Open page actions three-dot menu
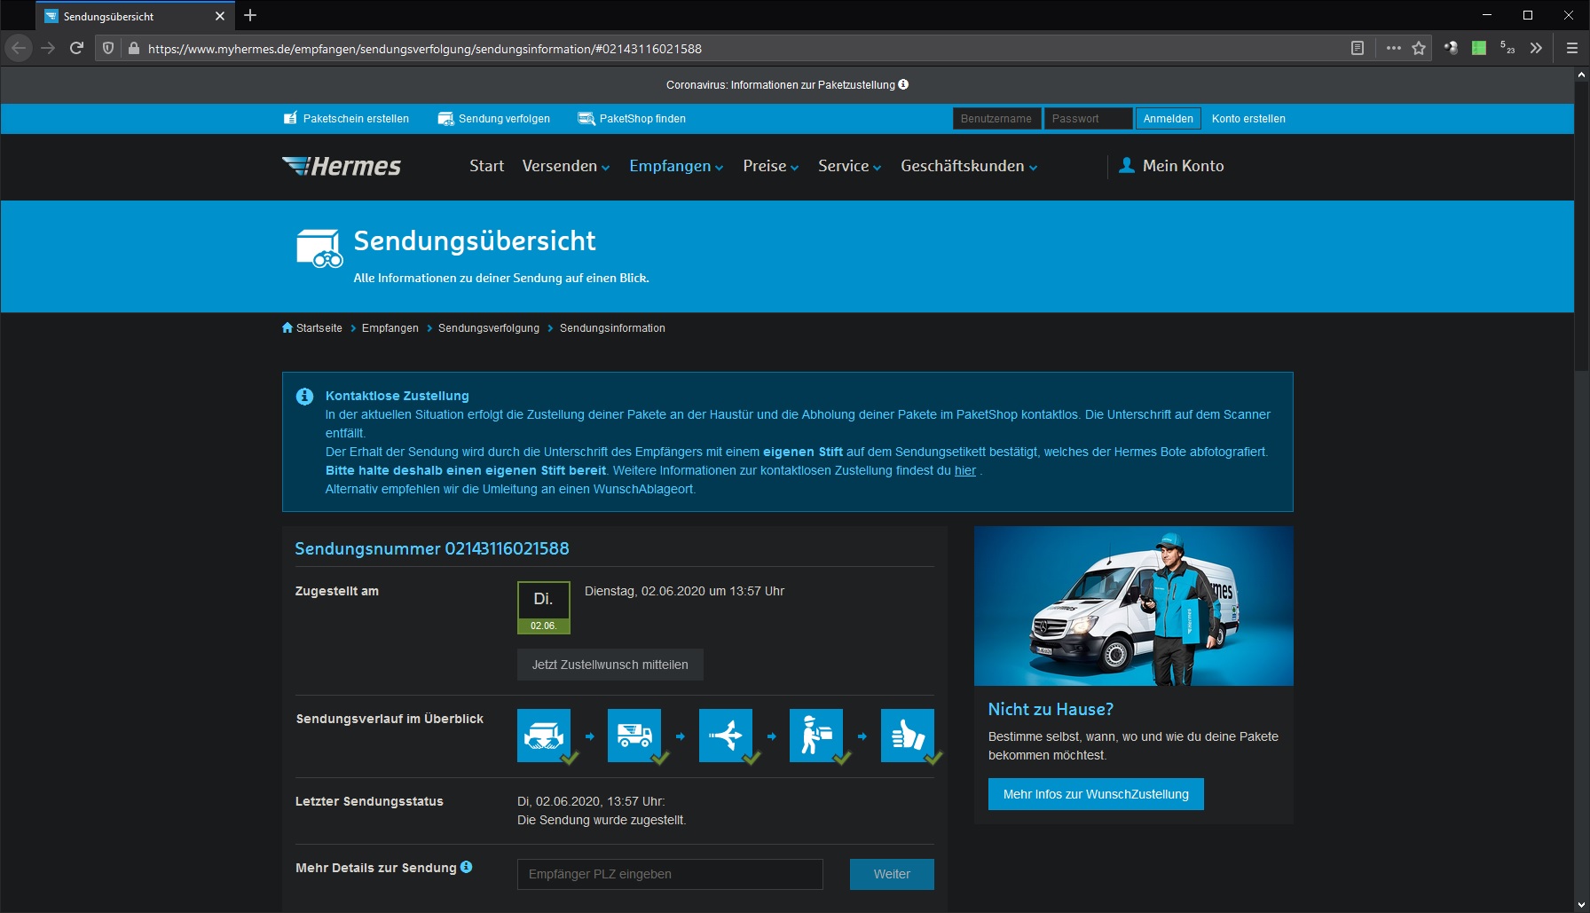This screenshot has width=1590, height=913. [x=1394, y=48]
